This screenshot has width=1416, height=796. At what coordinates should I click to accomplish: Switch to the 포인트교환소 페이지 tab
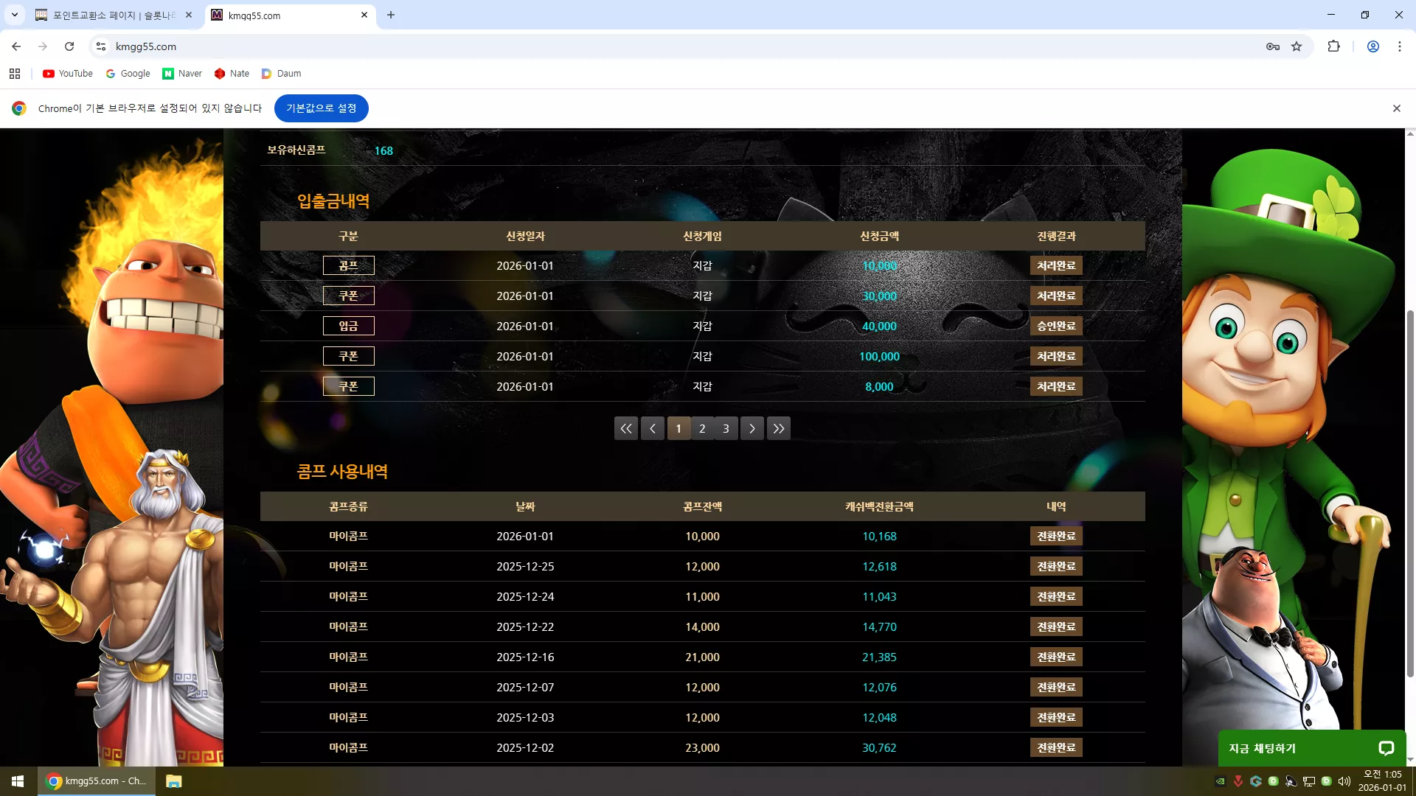point(114,15)
